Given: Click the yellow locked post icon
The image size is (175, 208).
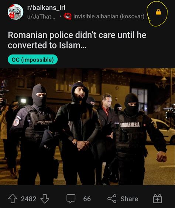Looking at the screenshot, I should point(158,12).
